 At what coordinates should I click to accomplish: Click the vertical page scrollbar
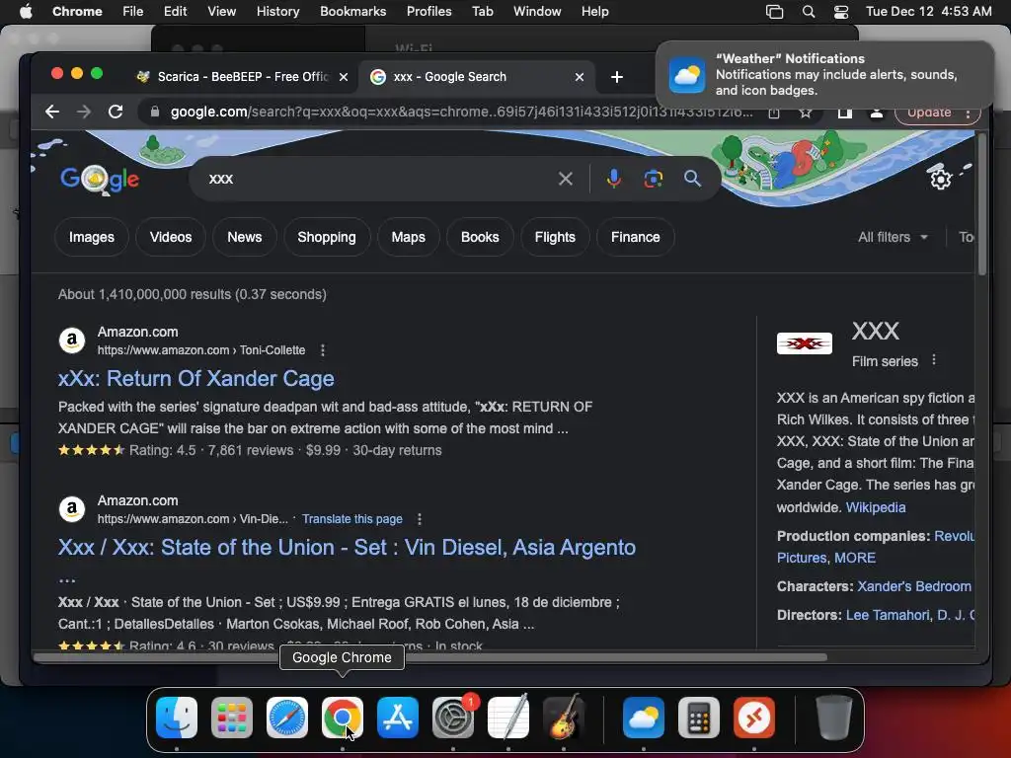click(x=982, y=205)
